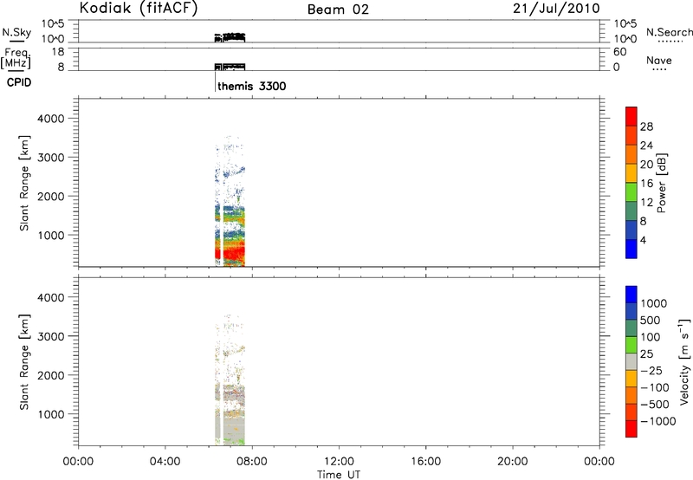Click the blue segment of the velocity color bar
The height and width of the screenshot is (480, 693).
pos(631,295)
